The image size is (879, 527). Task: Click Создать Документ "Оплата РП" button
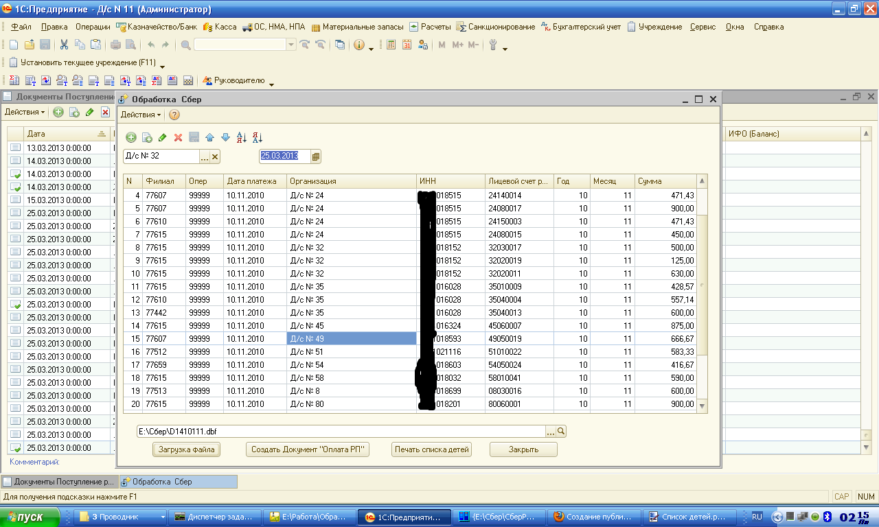308,450
